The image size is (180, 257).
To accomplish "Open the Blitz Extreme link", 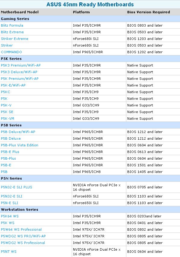I will point(12,32).
